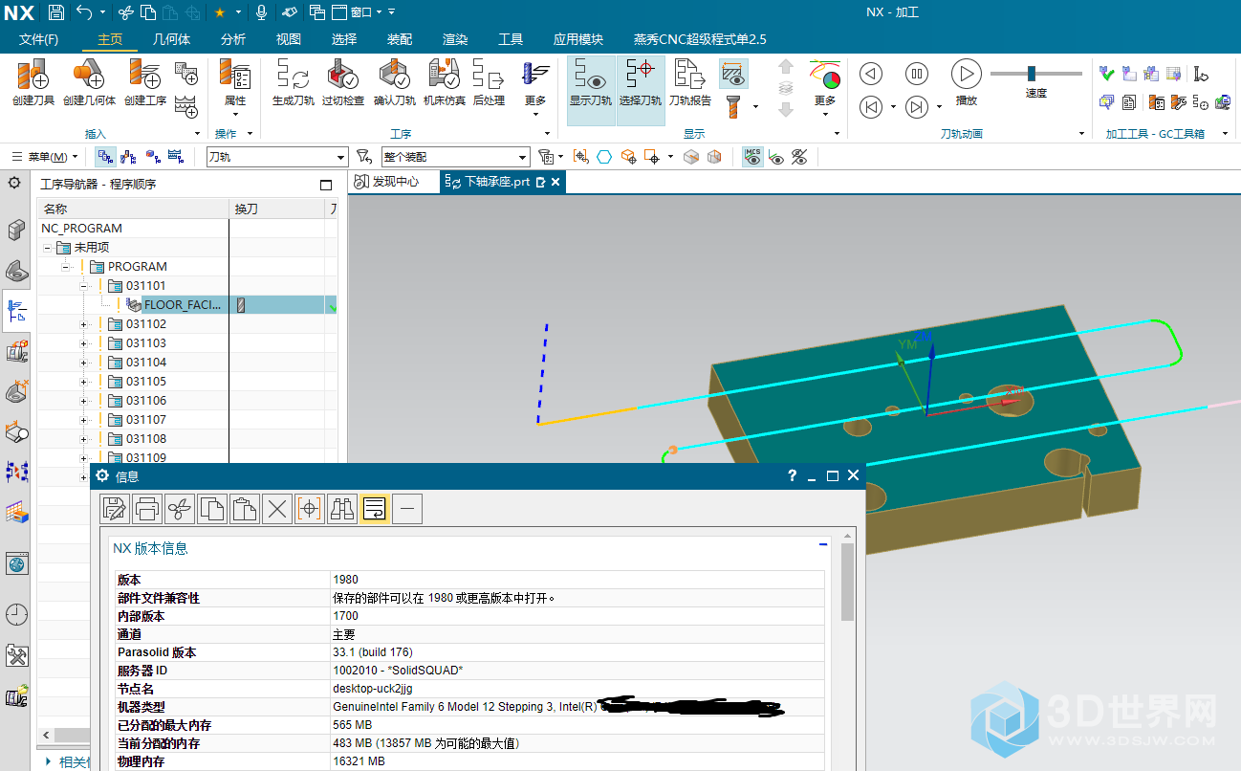Collapse the NX 版本信息 section

coord(823,544)
